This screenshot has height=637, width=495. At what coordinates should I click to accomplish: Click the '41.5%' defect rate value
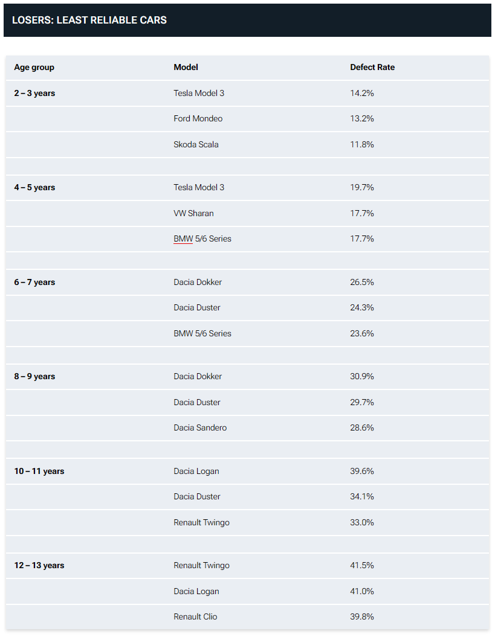click(362, 565)
